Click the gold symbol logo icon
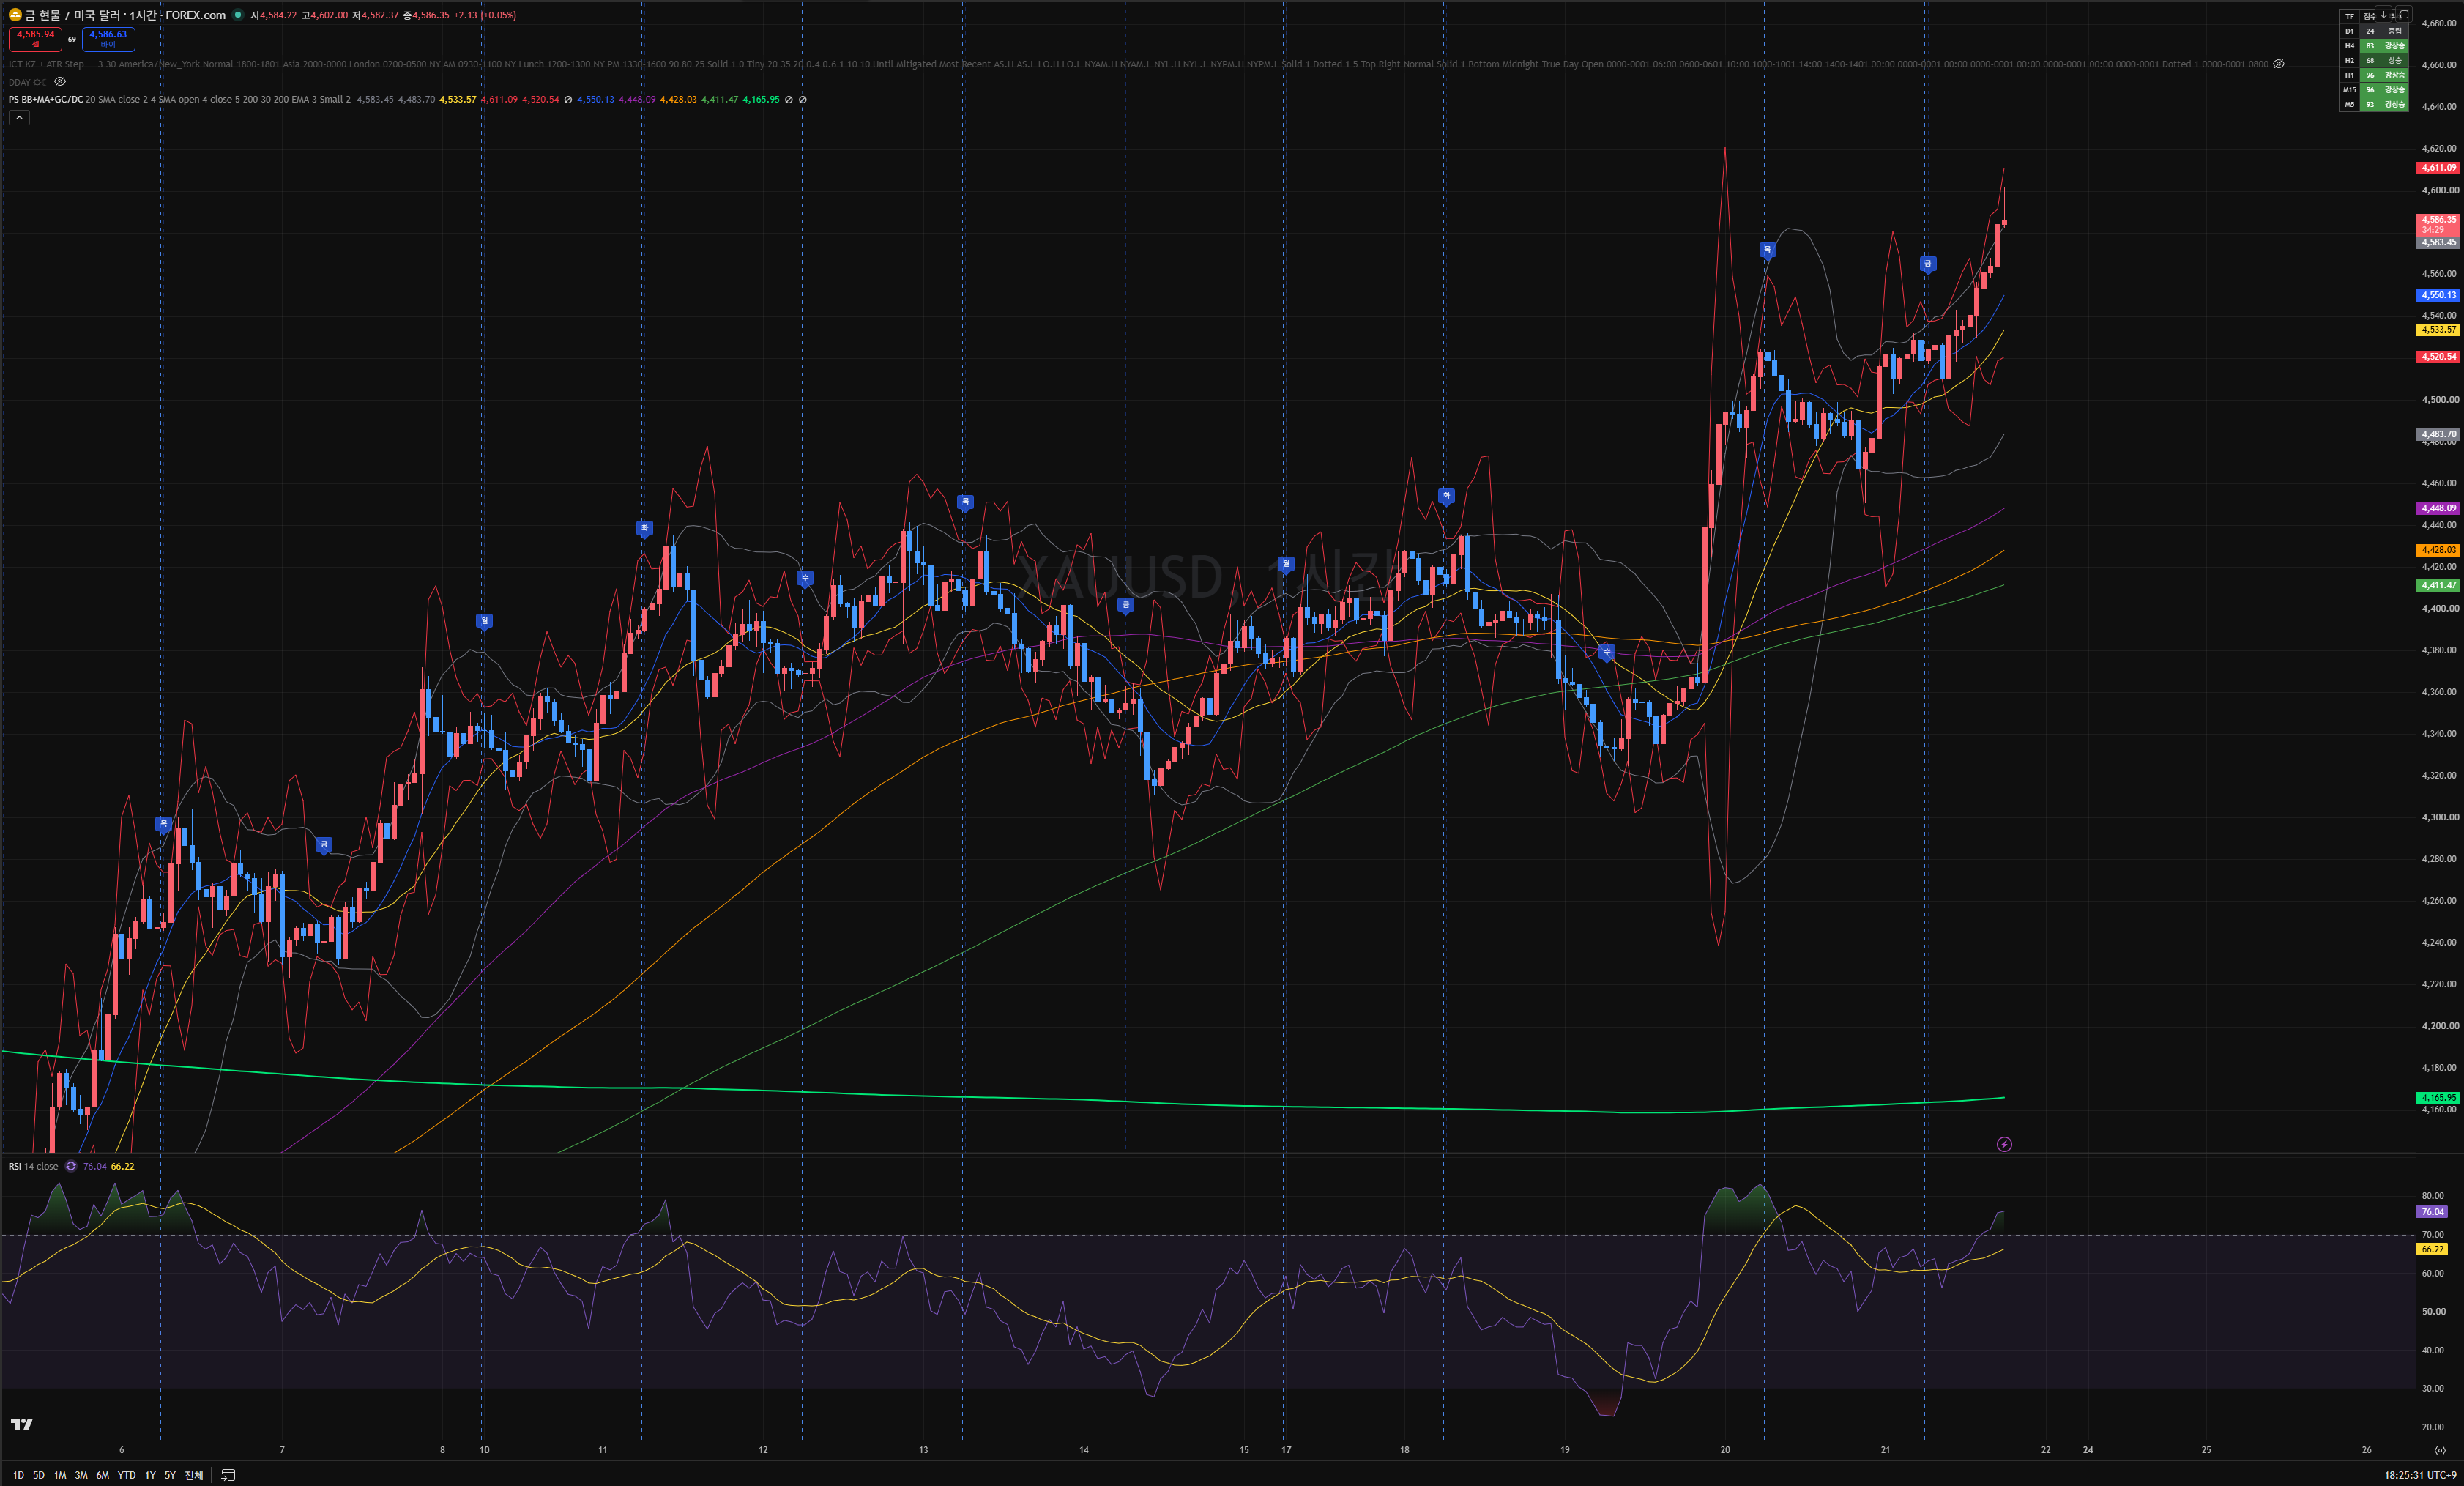The image size is (2464, 1486). point(15,15)
